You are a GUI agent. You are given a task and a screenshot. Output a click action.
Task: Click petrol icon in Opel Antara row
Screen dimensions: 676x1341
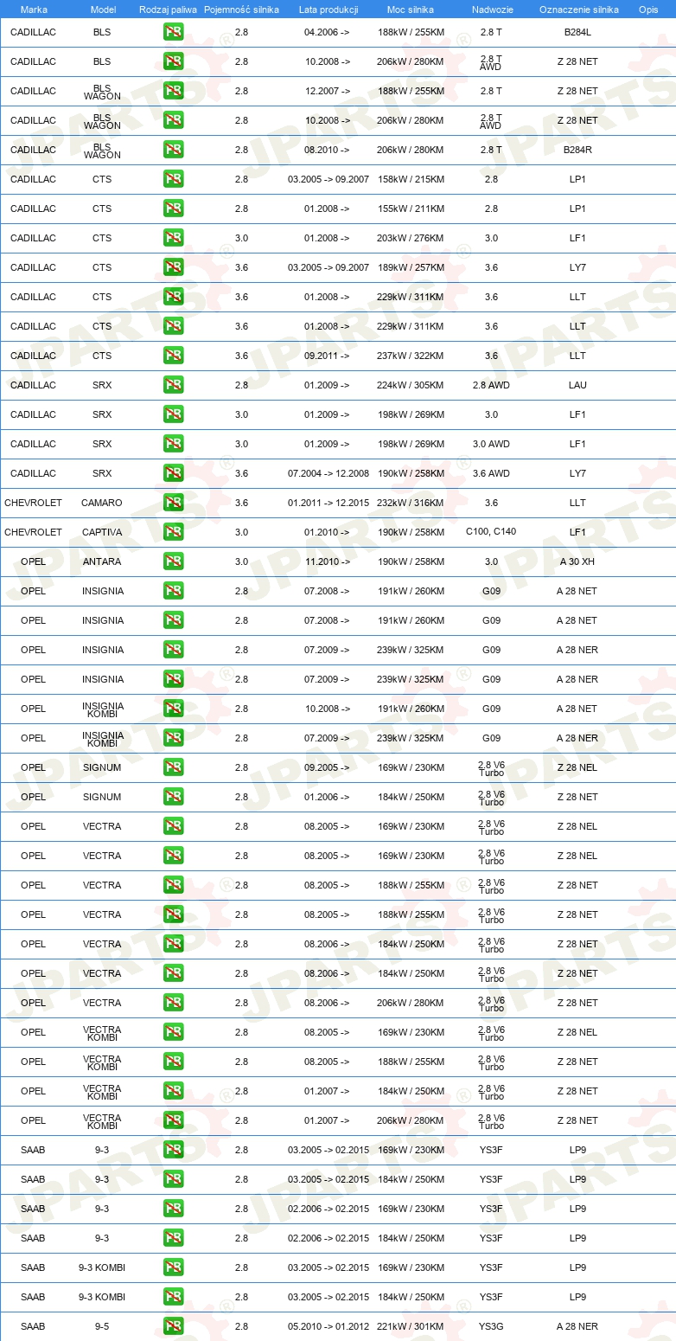(x=173, y=561)
